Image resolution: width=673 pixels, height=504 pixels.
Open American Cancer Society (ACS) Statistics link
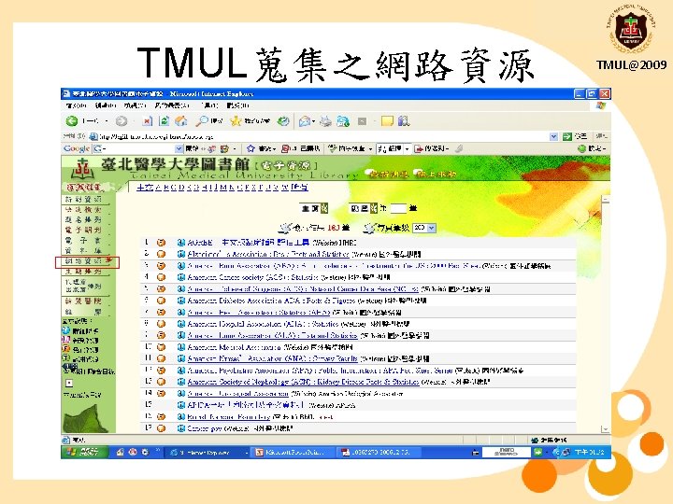(x=253, y=277)
